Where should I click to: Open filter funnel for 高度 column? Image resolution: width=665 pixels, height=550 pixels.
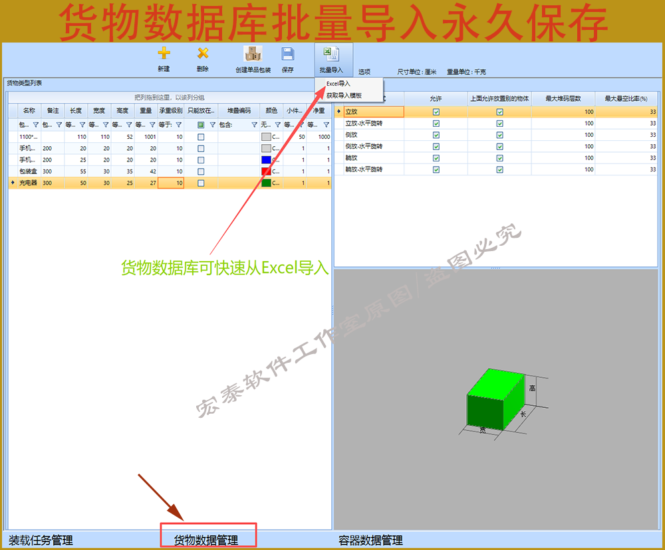click(x=129, y=125)
